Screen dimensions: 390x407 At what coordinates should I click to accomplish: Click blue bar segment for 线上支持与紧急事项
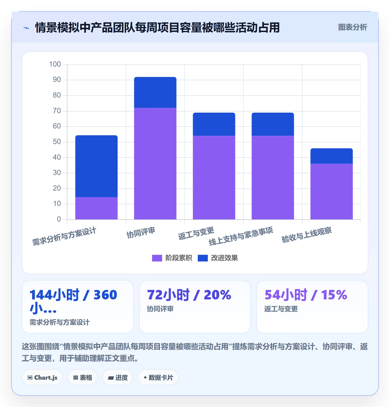273,124
